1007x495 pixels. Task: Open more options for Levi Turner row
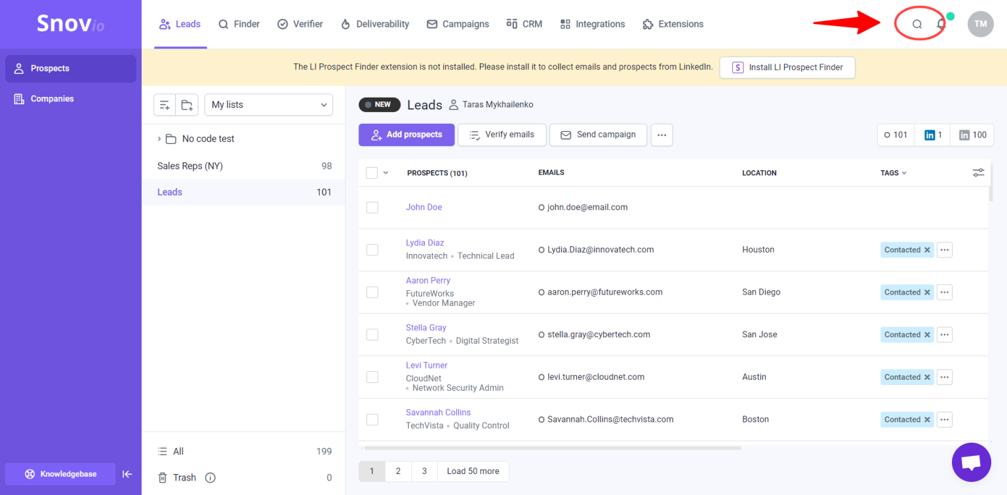(944, 377)
